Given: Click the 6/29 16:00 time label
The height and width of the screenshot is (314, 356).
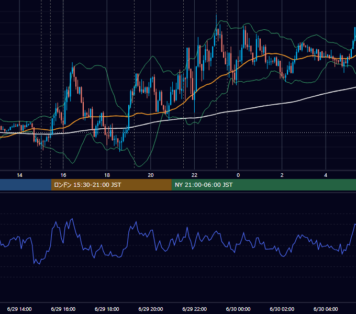Looking at the screenshot, I should (x=63, y=309).
